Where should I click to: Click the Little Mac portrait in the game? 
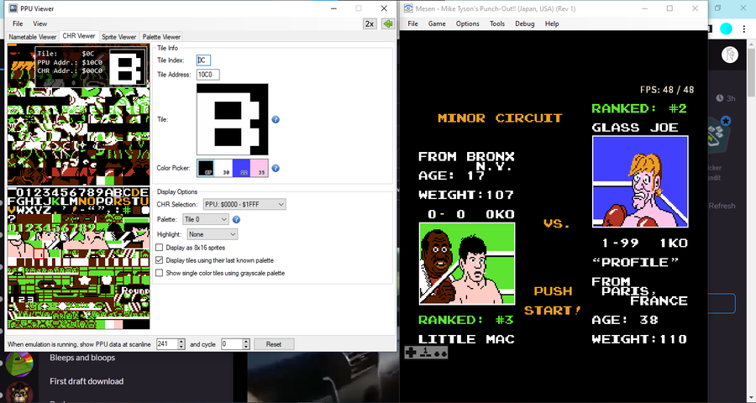pos(467,263)
